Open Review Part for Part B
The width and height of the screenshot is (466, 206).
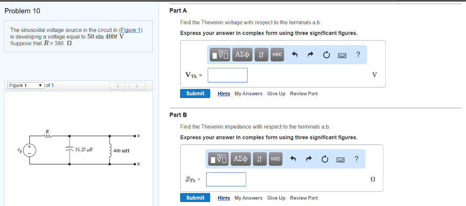(304, 198)
